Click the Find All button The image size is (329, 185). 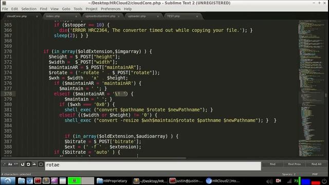317,164
